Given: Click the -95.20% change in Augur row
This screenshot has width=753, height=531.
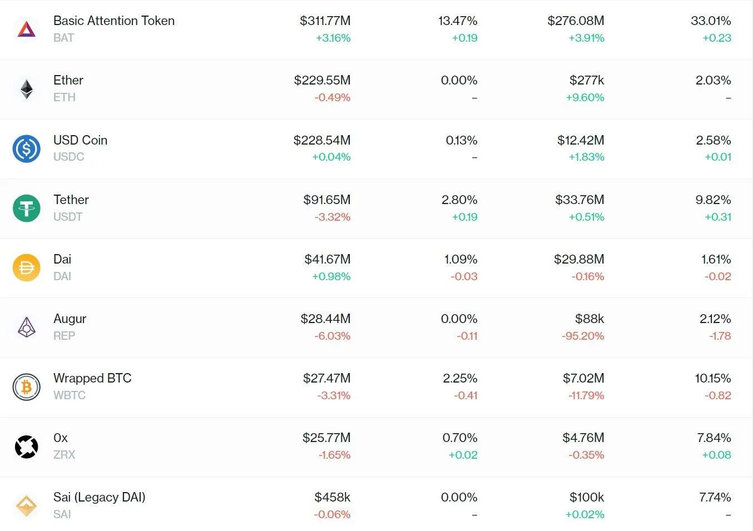Looking at the screenshot, I should pyautogui.click(x=583, y=336).
